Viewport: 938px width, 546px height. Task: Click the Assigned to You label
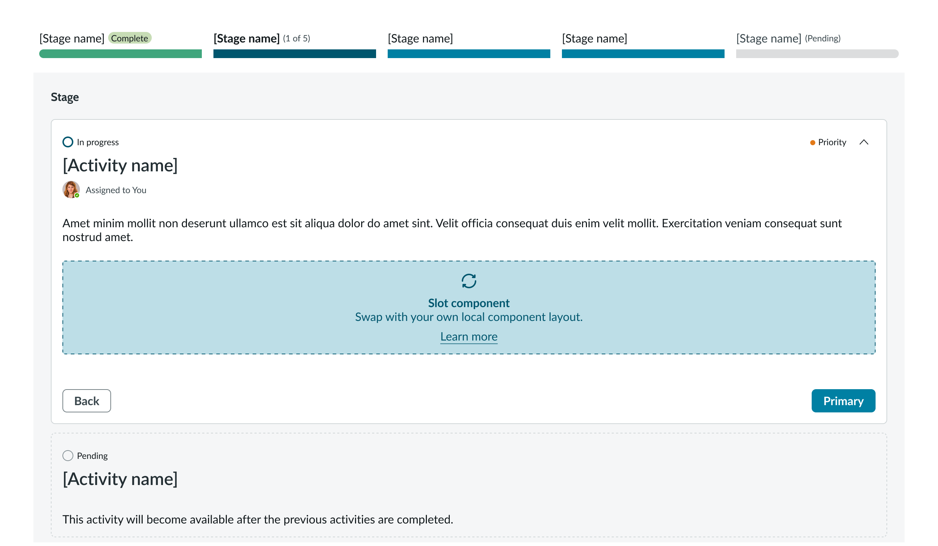coord(116,190)
